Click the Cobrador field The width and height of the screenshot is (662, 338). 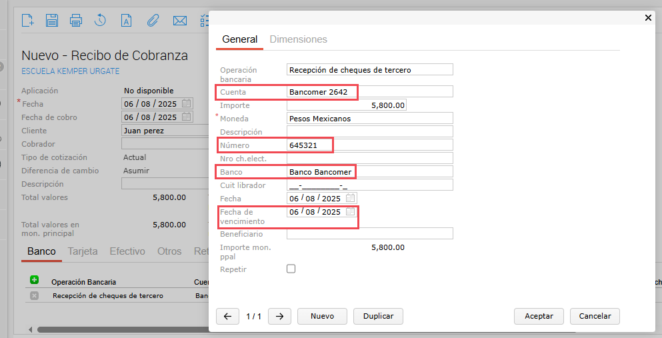point(165,144)
